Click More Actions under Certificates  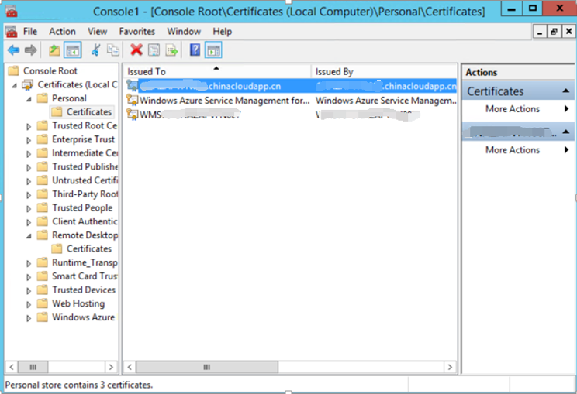point(512,109)
